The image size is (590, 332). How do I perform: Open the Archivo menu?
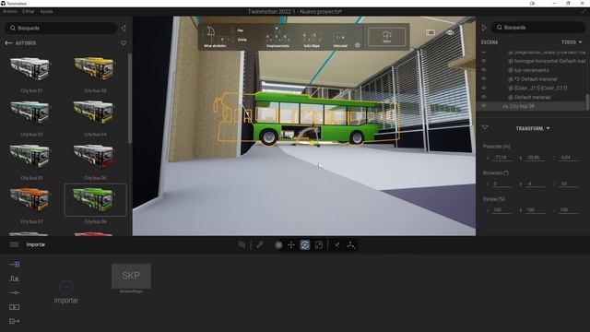coord(10,12)
